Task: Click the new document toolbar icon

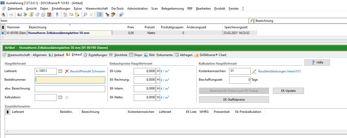Action: click(65, 15)
